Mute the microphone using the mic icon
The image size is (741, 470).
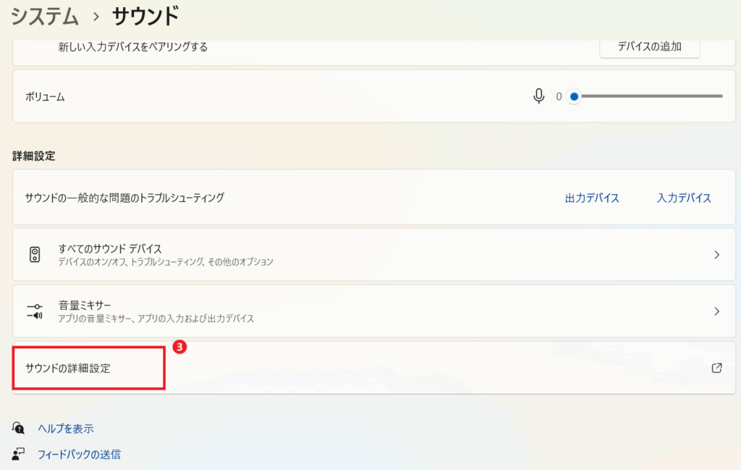[x=538, y=96]
